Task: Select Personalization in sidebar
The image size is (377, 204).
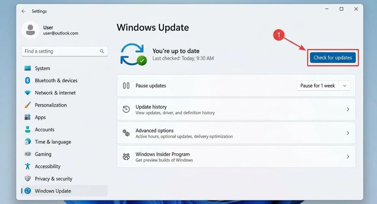Action: click(64, 105)
